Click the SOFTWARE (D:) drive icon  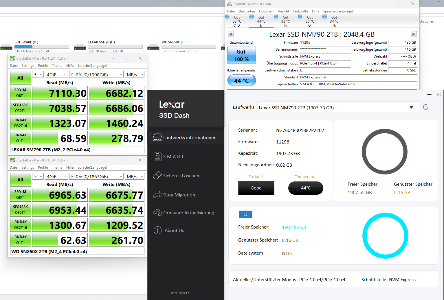[6, 47]
